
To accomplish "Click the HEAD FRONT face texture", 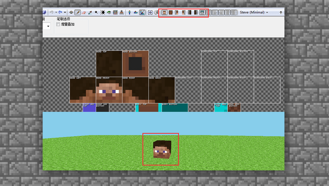I will (109, 90).
